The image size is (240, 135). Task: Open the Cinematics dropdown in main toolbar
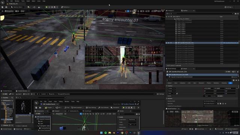(x=39, y=7)
